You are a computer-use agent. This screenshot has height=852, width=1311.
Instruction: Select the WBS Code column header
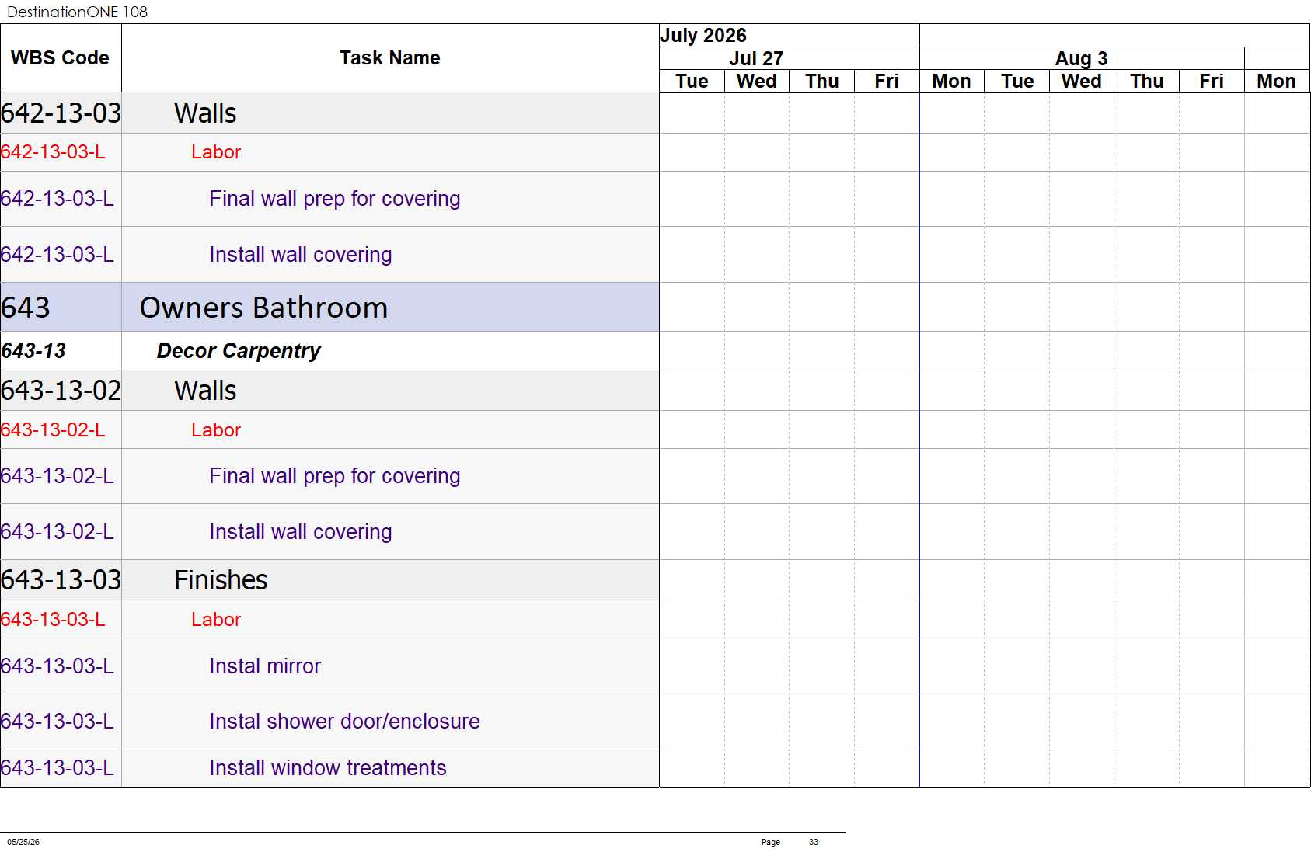[x=60, y=58]
